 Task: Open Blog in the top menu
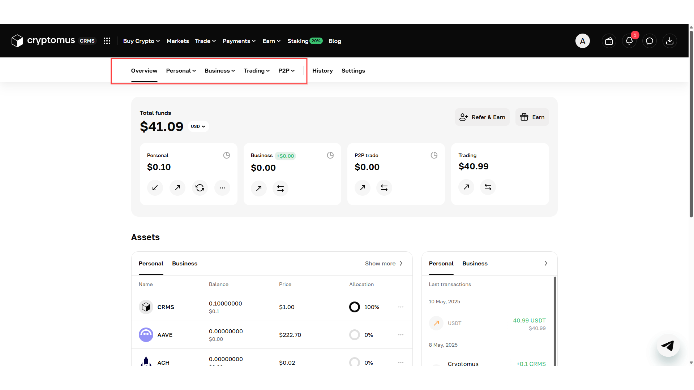pos(335,41)
